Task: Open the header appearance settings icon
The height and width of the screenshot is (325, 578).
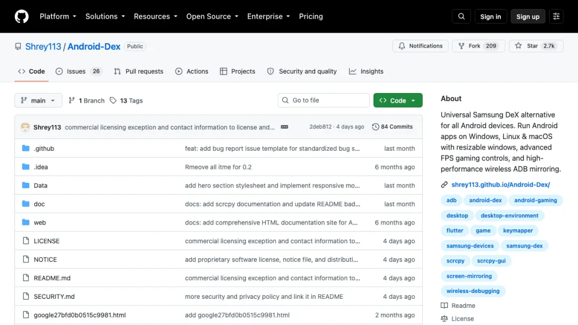Action: tap(556, 17)
